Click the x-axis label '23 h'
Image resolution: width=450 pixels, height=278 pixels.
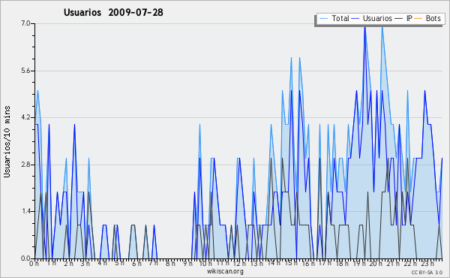point(427,264)
